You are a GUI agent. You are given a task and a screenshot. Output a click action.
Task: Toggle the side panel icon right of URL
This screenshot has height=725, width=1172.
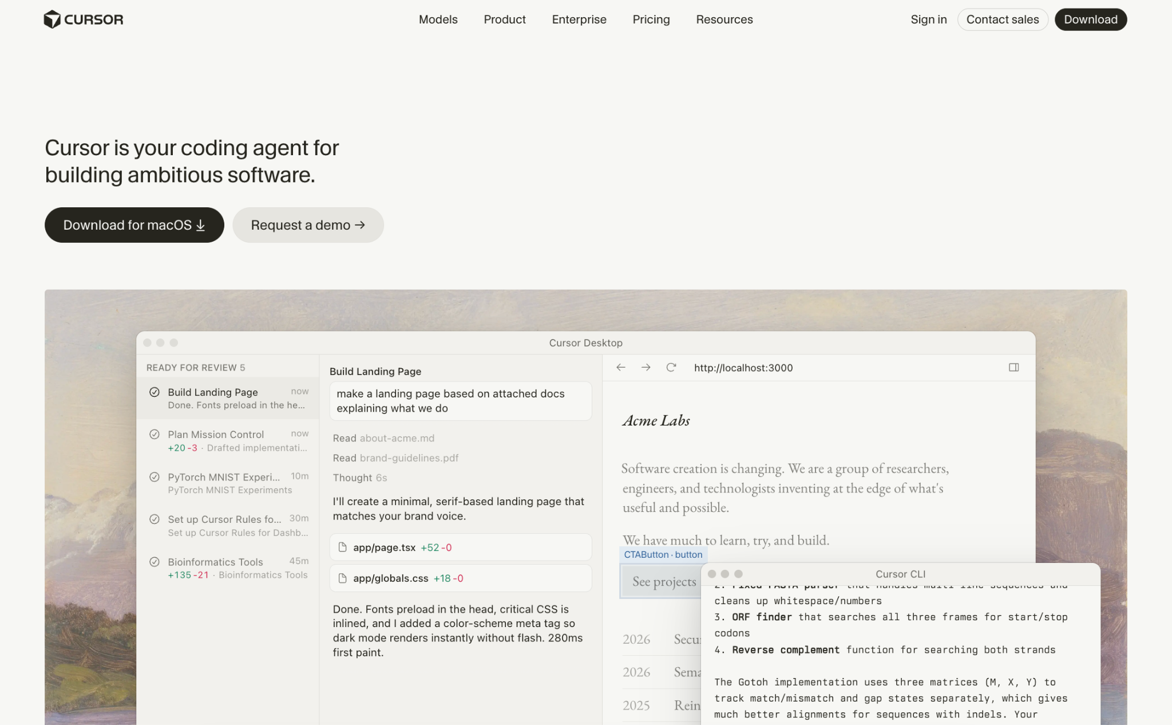[x=1014, y=368]
